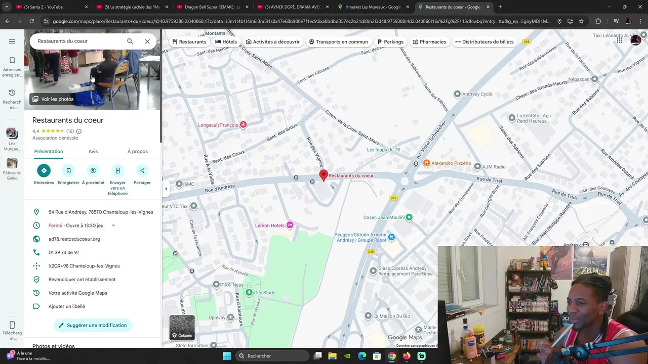Viewport: 648px width, 364px height.
Task: Open recent searches in sidebar
Action: (12, 99)
